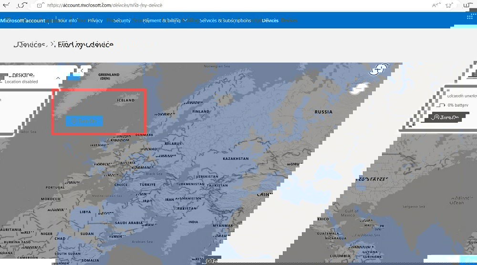The height and width of the screenshot is (265, 477).
Task: Click the account.microsoft.com address bar
Action: [x=104, y=5]
